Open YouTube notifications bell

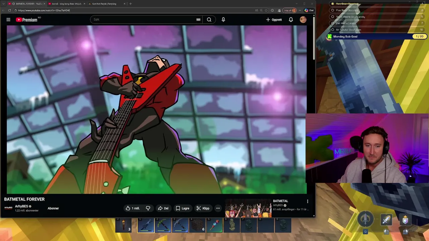point(291,20)
